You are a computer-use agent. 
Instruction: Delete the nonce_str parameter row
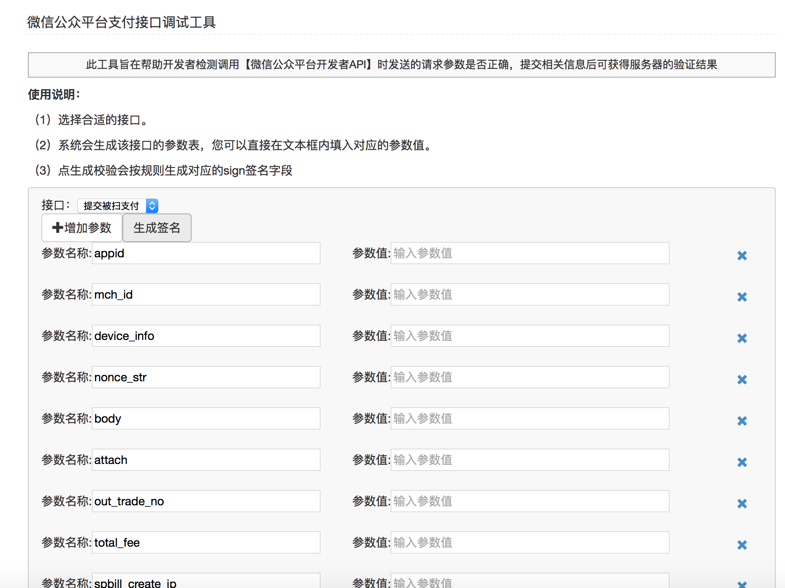742,380
